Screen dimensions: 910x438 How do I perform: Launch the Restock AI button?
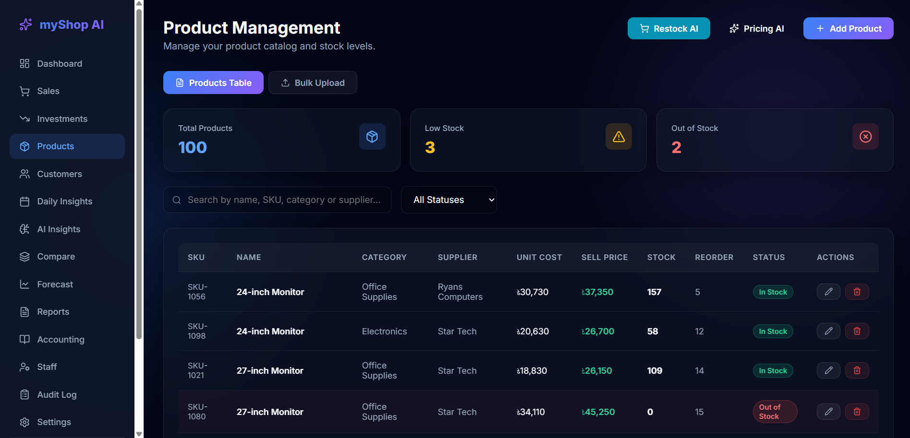point(668,28)
